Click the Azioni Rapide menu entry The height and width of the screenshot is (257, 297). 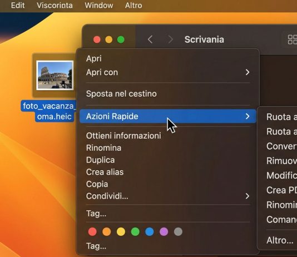(168, 116)
